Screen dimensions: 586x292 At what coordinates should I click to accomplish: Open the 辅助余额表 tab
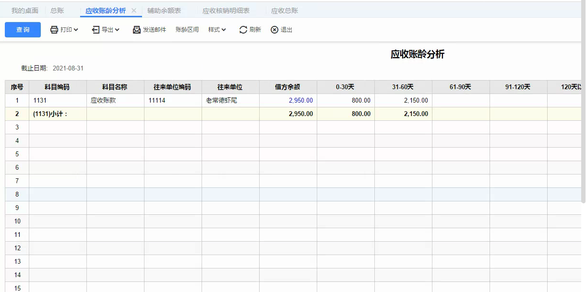[x=164, y=11]
